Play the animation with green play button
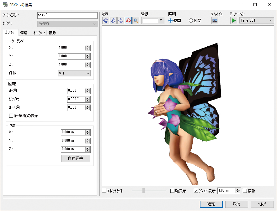The width and height of the screenshot is (277, 211). click(233, 21)
